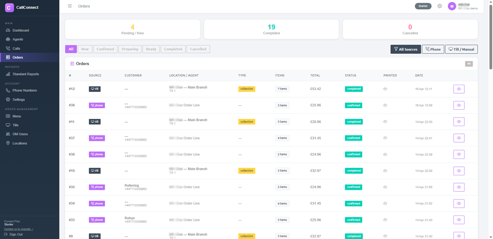Click printer icon for order #11
493x239 pixels.
coord(385,122)
